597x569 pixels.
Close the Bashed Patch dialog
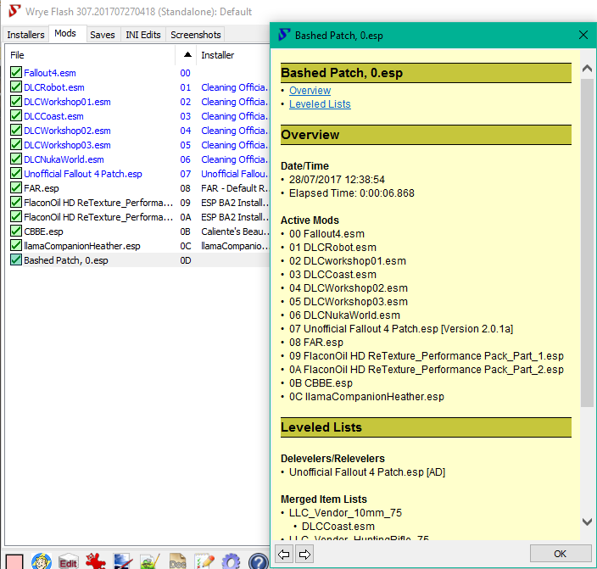[x=583, y=35]
